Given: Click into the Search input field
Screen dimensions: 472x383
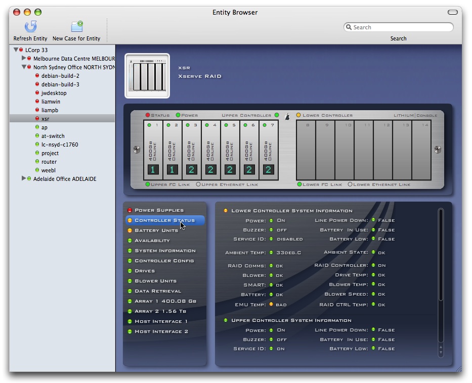Looking at the screenshot, I should point(398,27).
